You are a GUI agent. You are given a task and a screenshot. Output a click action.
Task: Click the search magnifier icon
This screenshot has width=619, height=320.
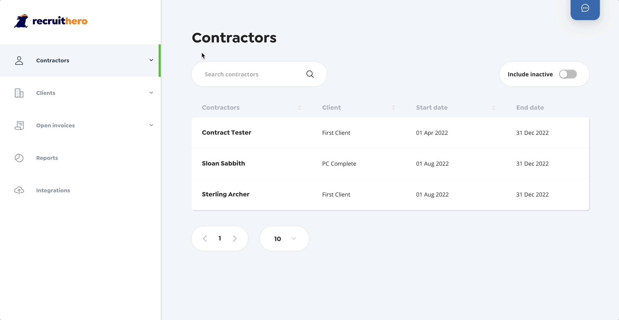click(x=310, y=74)
